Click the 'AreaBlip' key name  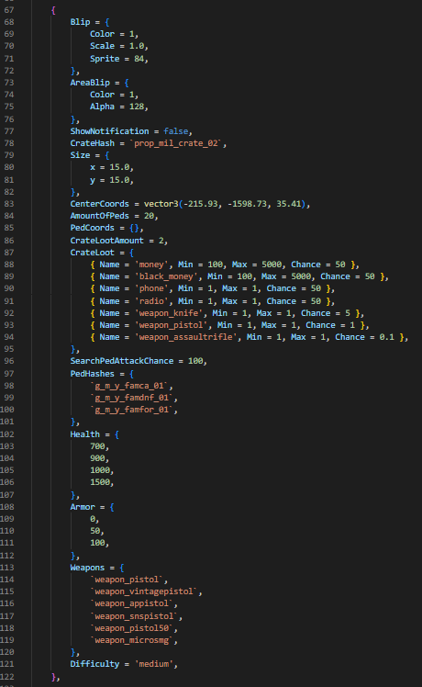tap(90, 83)
